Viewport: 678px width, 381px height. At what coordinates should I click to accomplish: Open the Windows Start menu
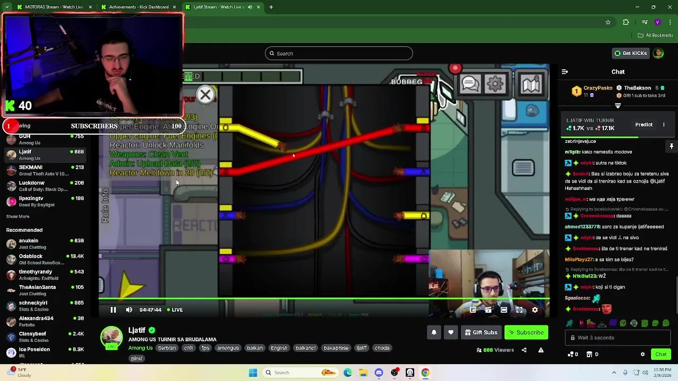click(x=253, y=373)
